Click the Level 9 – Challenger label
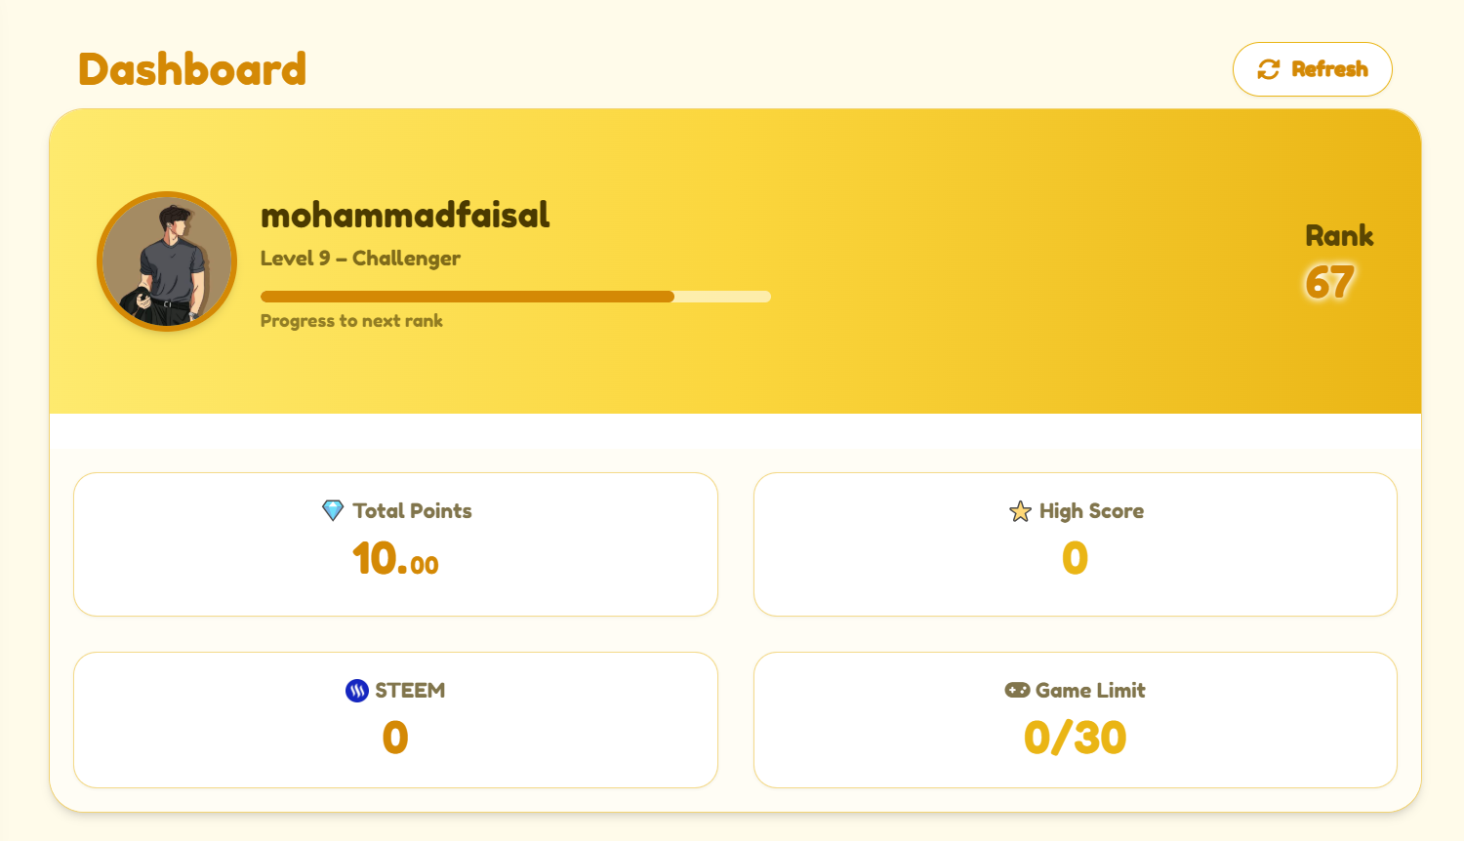 360,259
